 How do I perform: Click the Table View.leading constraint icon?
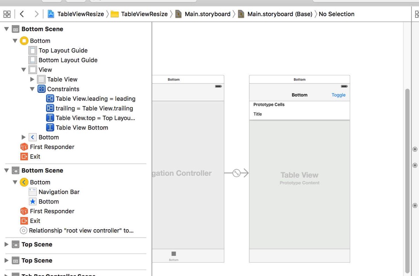(50, 99)
